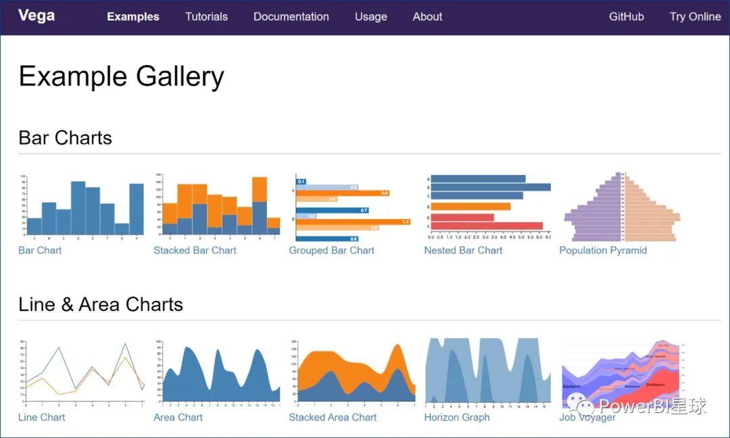The width and height of the screenshot is (730, 438).
Task: Click the Vega logo in the navbar
Action: point(36,15)
